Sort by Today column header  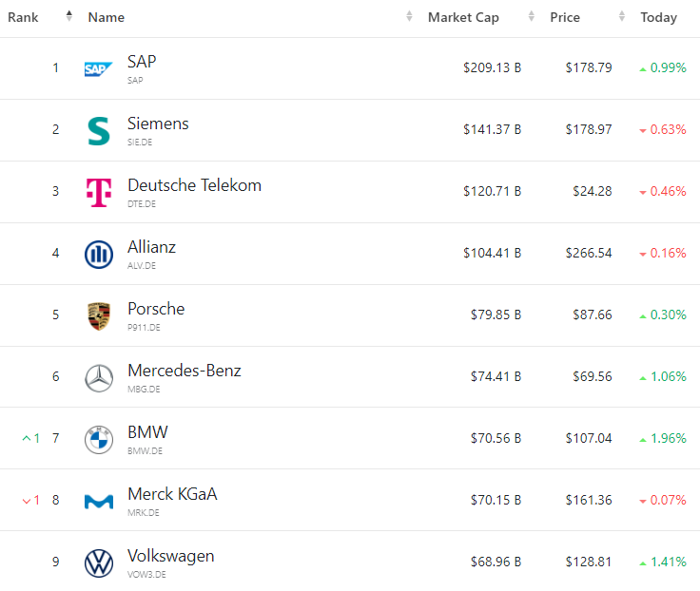[x=658, y=17]
